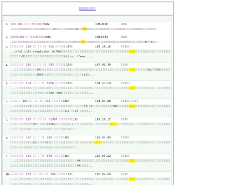Select the date 103.10.17 in result 7
Screen dimensions: 246x185
(x=103, y=119)
